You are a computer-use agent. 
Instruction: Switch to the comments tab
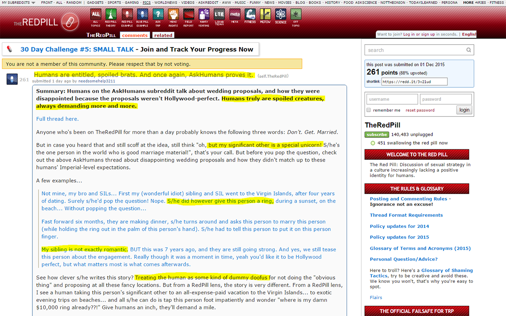click(135, 35)
